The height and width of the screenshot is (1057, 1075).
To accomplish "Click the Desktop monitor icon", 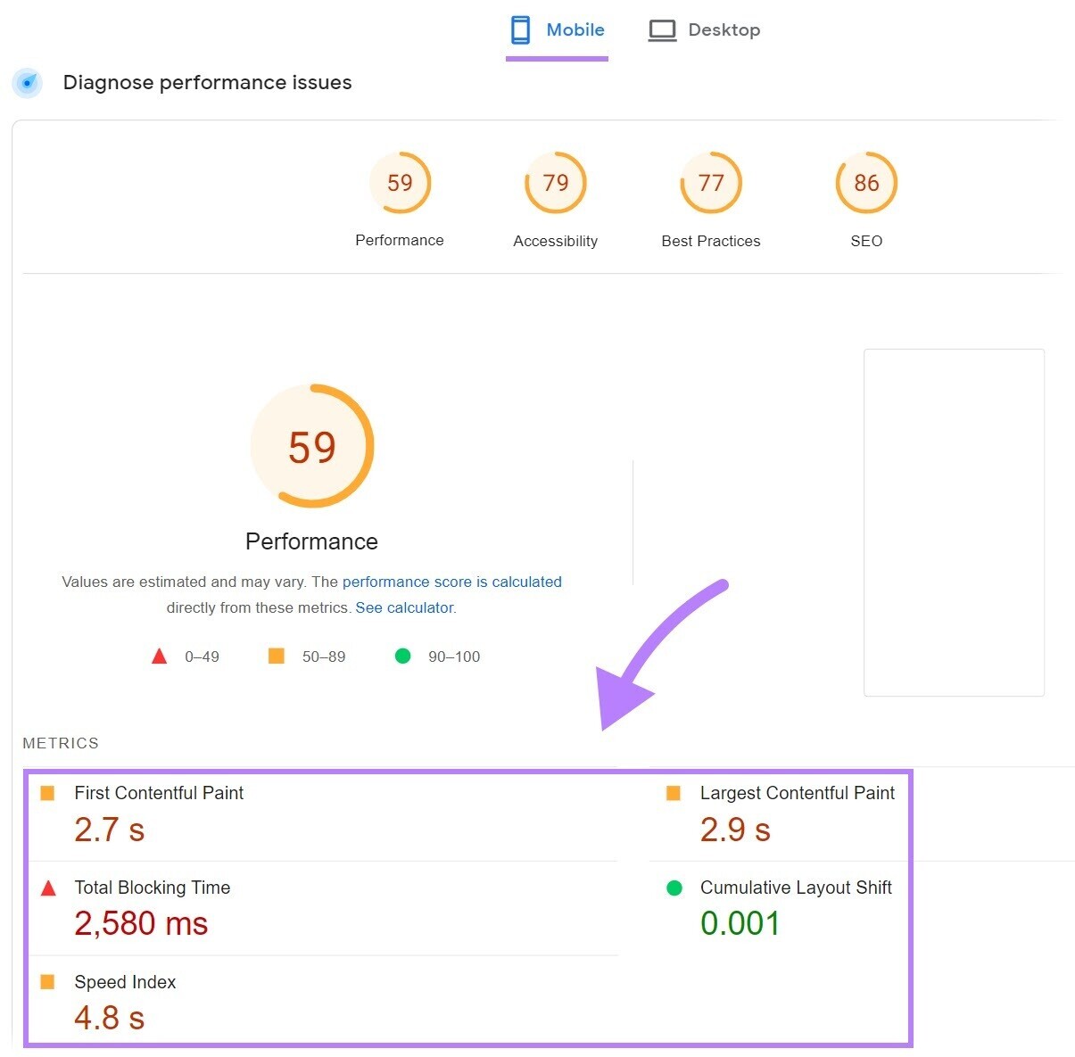I will 661,29.
